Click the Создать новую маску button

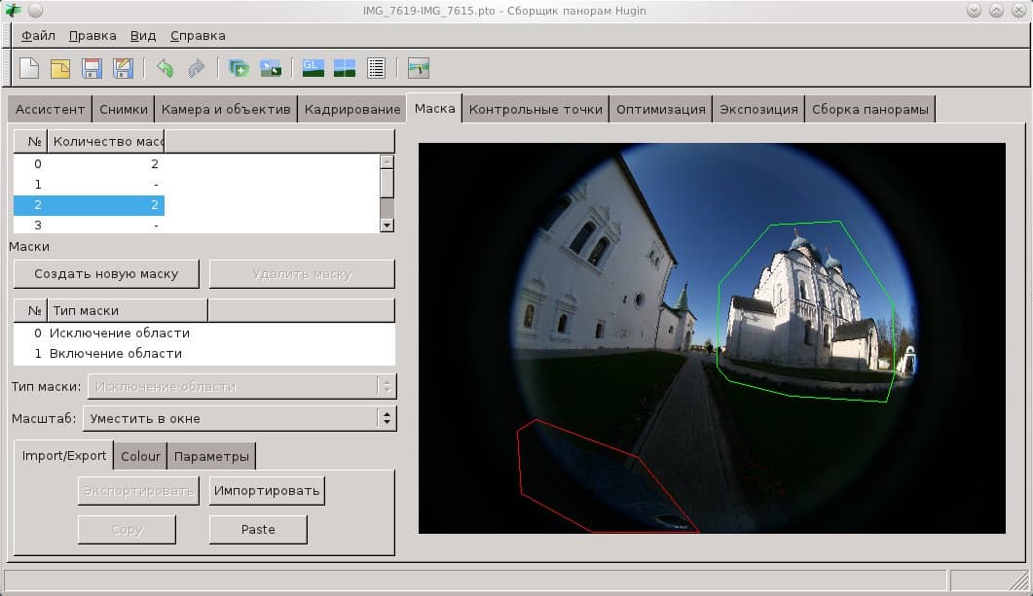[106, 274]
